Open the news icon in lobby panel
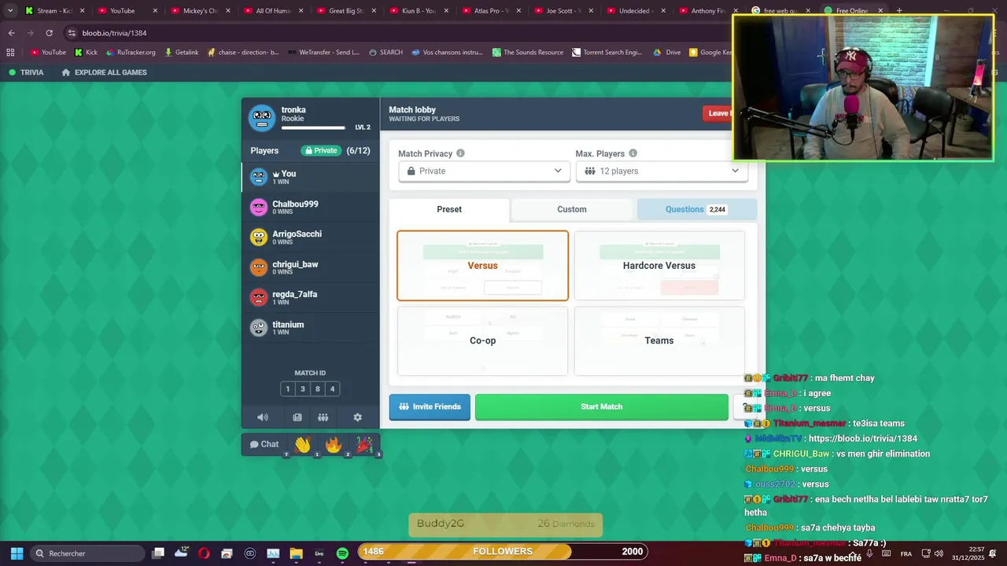1007x566 pixels. 297,417
